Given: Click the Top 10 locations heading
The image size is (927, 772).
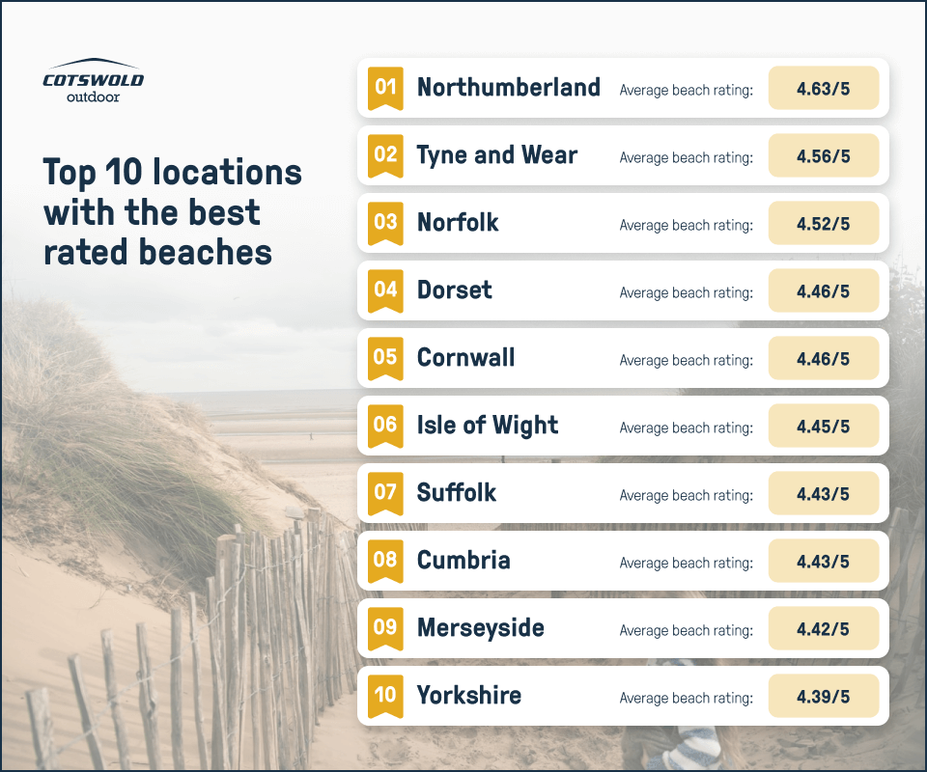Looking at the screenshot, I should pos(172,211).
